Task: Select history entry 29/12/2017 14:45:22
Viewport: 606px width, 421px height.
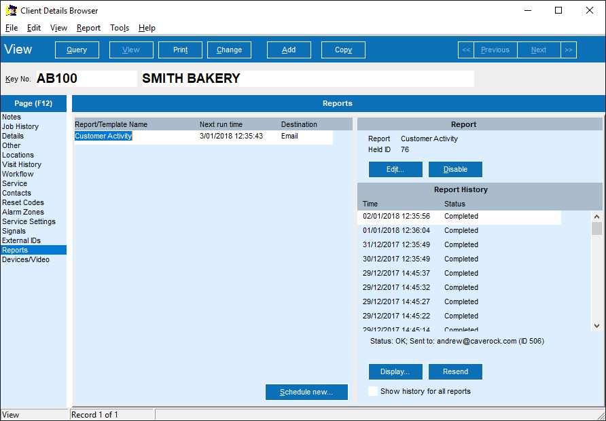Action: pos(459,316)
